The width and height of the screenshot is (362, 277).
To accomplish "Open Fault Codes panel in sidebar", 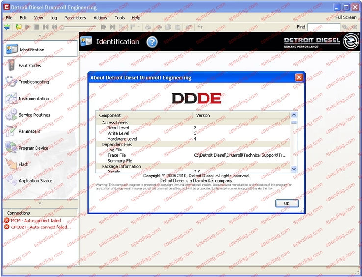I will tap(41, 65).
